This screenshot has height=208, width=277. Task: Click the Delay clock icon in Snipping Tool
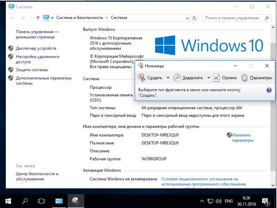[x=177, y=78]
